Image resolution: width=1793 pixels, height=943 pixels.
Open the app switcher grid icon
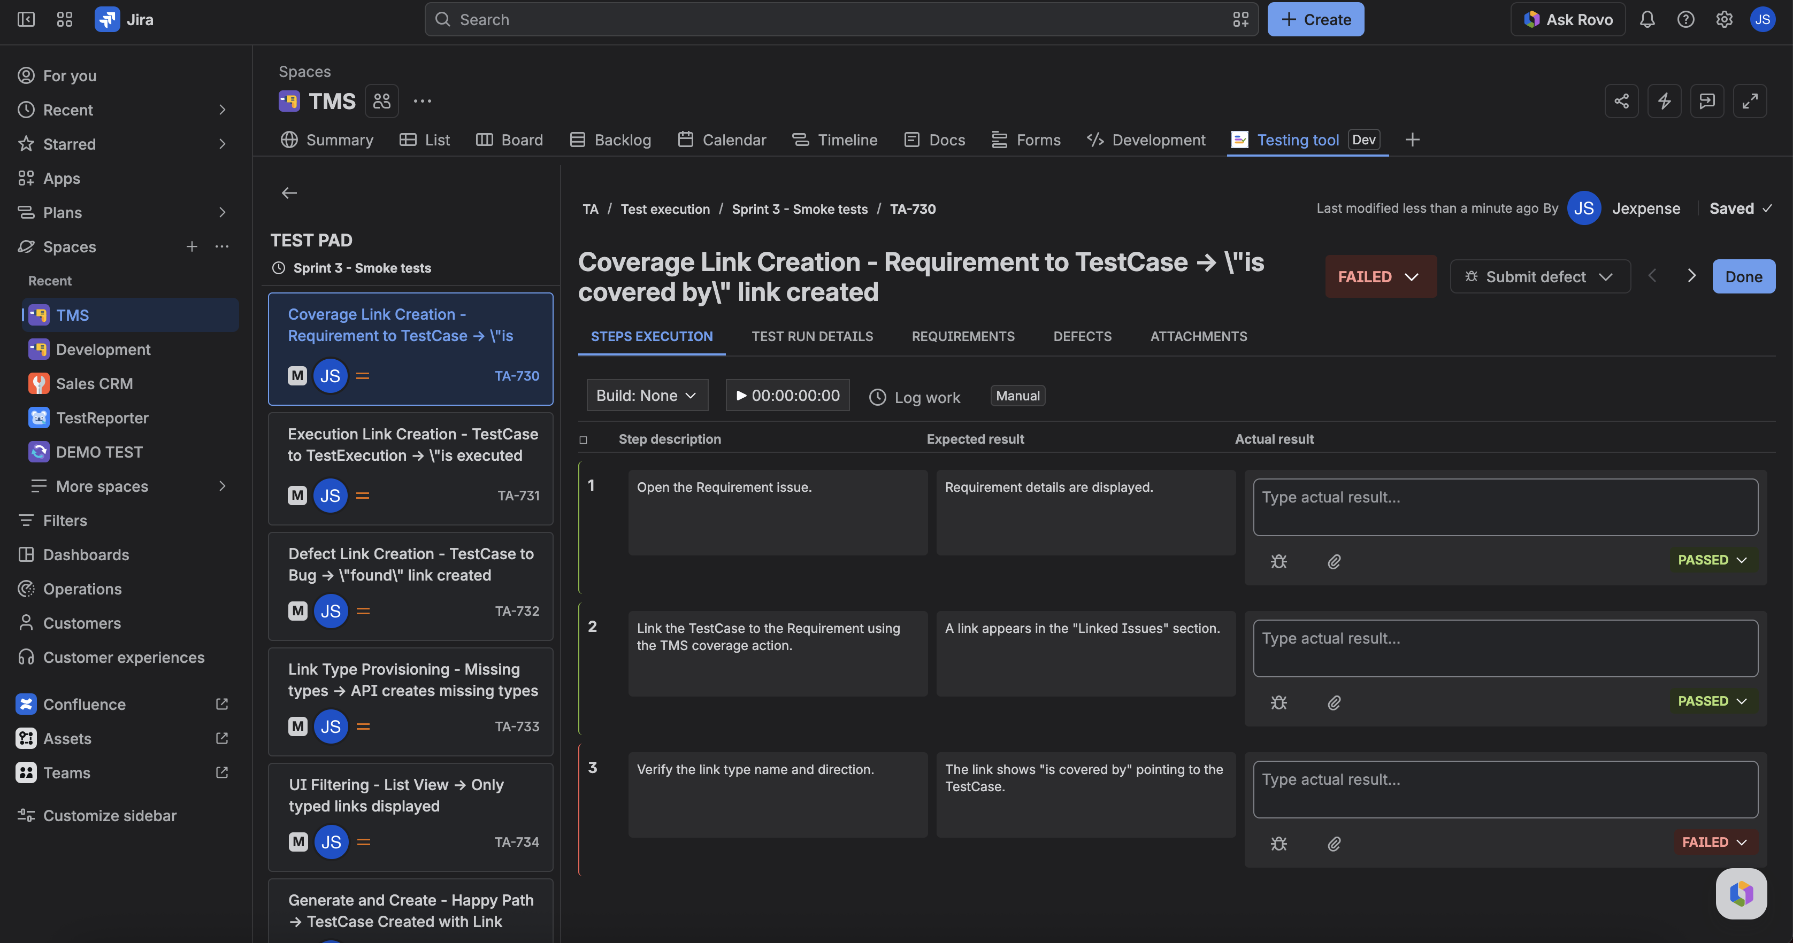click(x=65, y=19)
